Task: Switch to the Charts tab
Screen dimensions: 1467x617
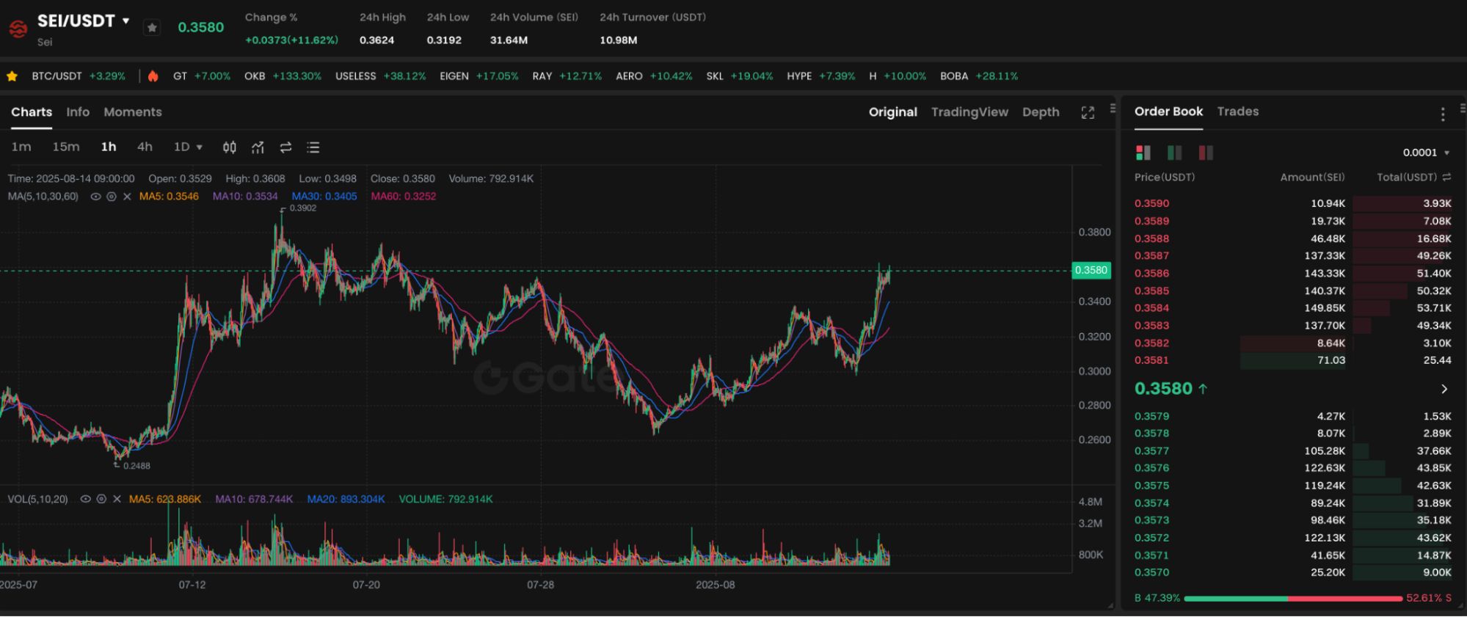Action: 32,112
